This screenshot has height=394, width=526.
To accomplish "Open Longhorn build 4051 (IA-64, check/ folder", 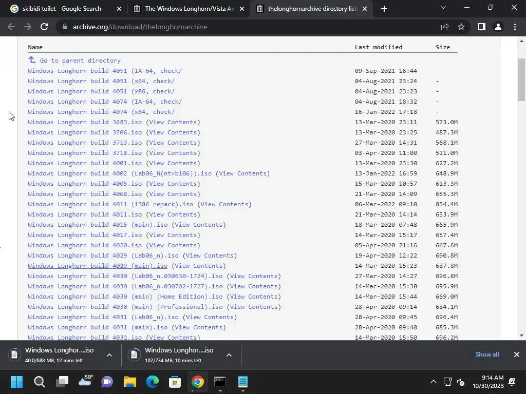I will tap(105, 71).
